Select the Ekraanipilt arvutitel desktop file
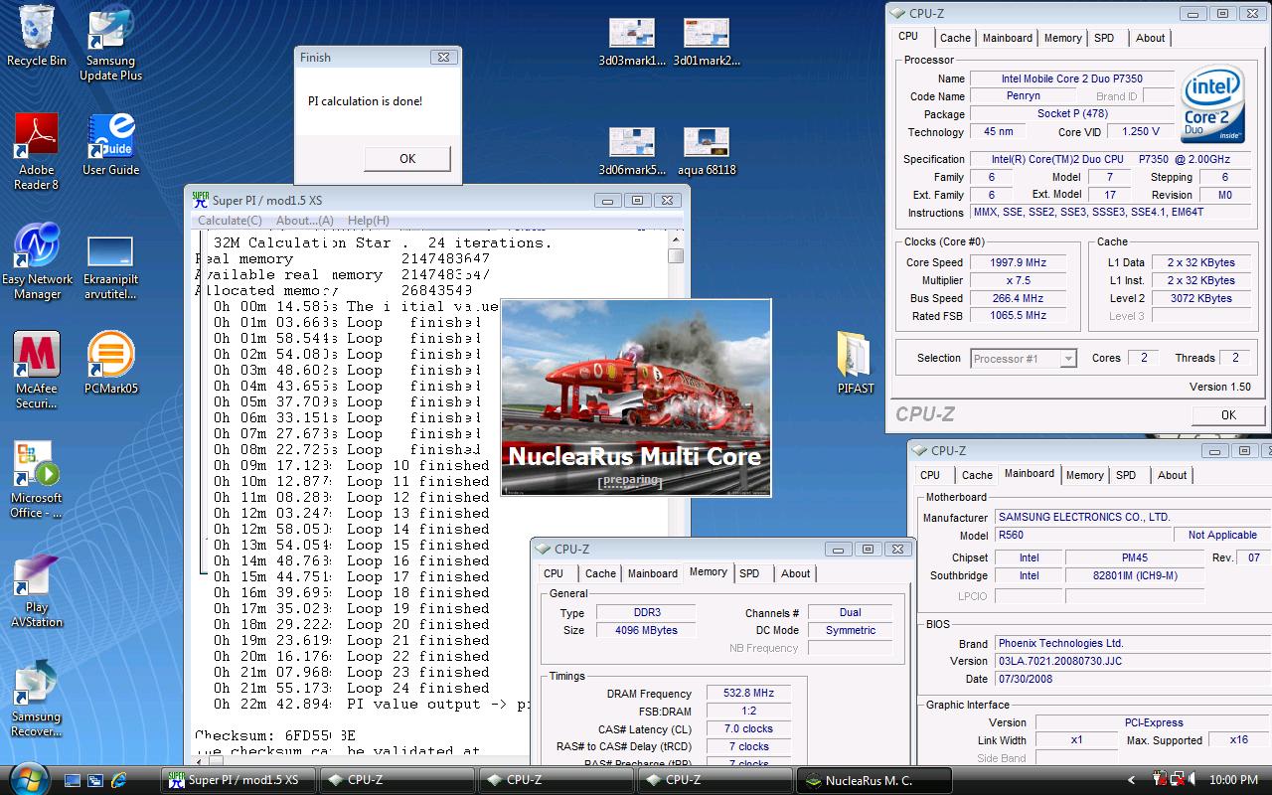The image size is (1272, 795). (x=110, y=267)
